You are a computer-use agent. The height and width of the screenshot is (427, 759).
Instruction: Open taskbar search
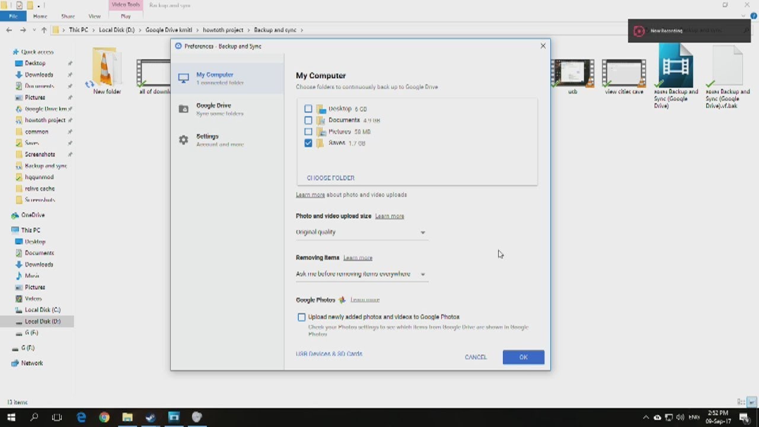tap(34, 418)
